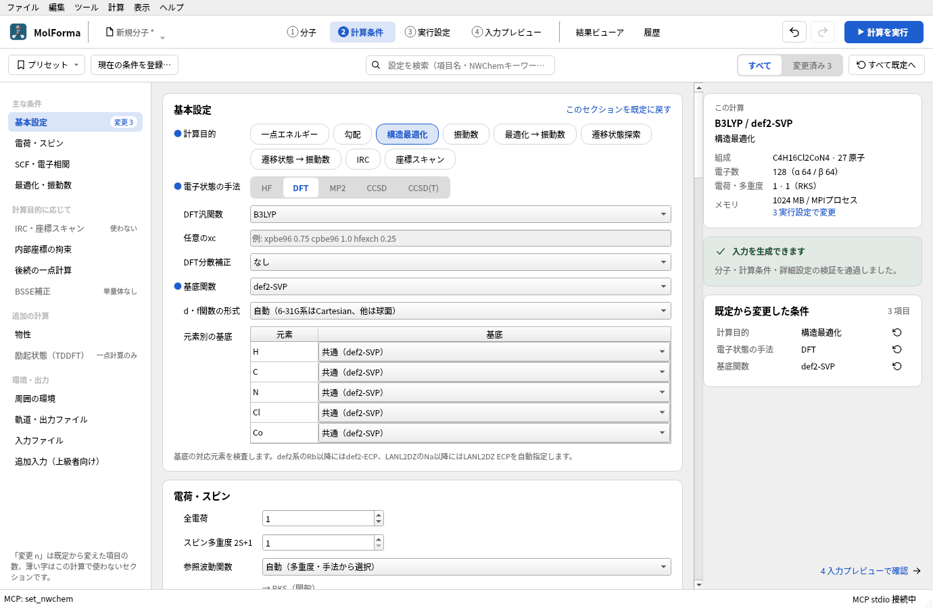Click the 新規分子 document icon

pos(110,32)
